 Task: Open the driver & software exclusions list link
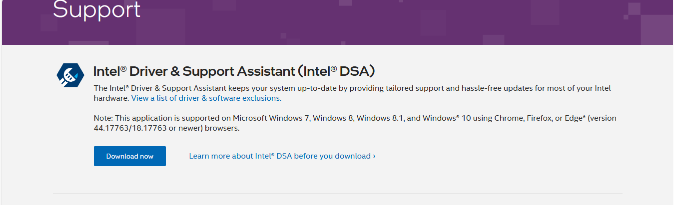tap(206, 98)
